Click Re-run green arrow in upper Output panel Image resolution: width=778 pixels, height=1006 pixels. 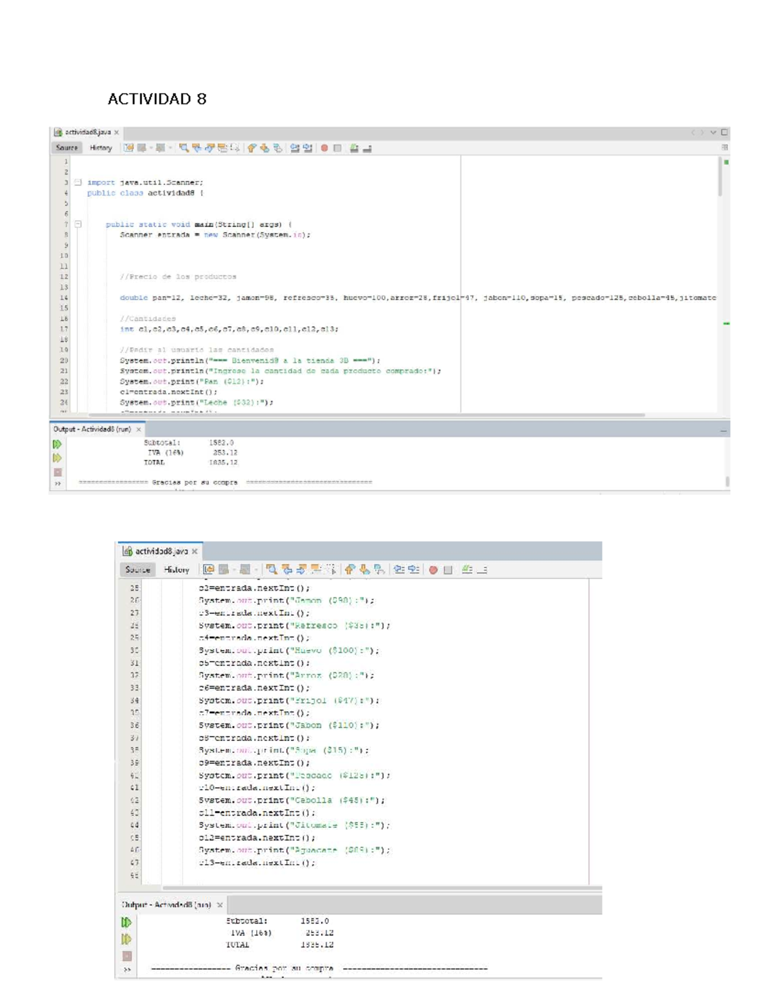(57, 444)
